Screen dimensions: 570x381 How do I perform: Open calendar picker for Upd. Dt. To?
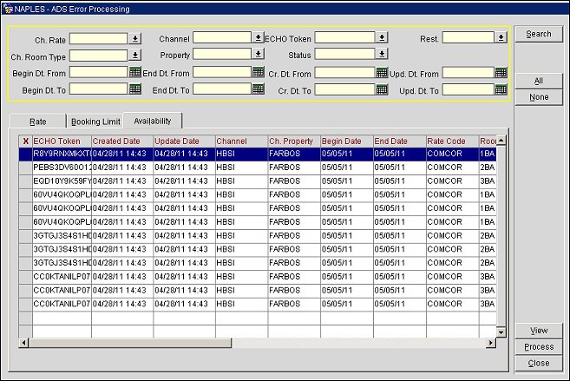point(501,89)
